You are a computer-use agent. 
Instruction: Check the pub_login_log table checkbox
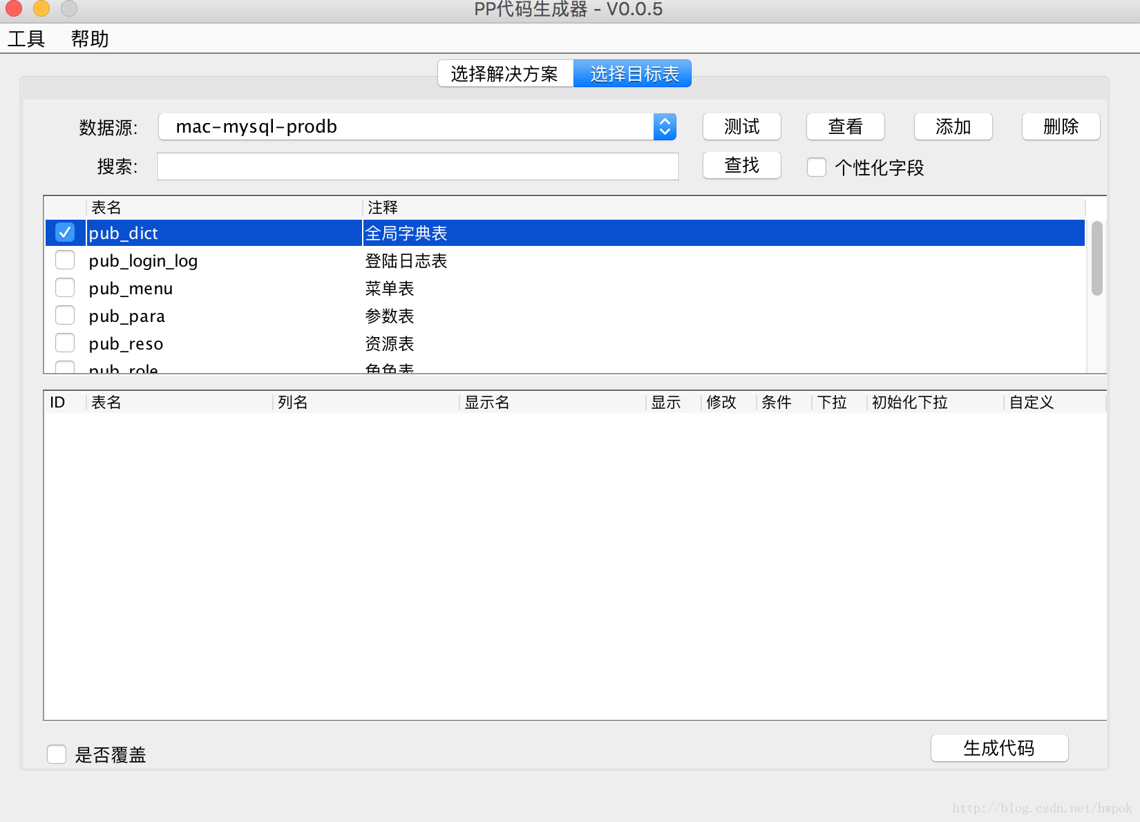click(x=65, y=260)
